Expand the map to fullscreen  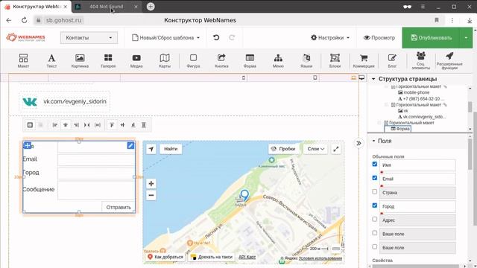tap(336, 149)
